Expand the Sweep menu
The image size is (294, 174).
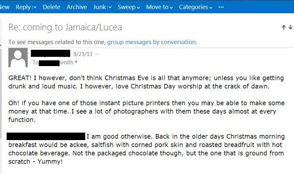coord(128,7)
